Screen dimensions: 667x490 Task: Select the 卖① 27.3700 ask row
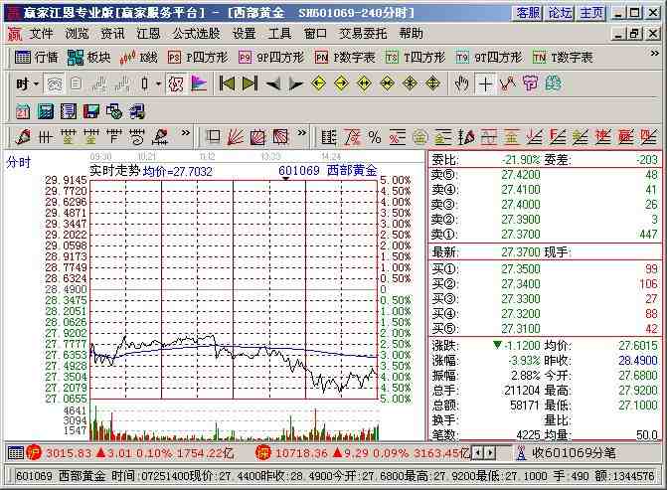click(545, 235)
